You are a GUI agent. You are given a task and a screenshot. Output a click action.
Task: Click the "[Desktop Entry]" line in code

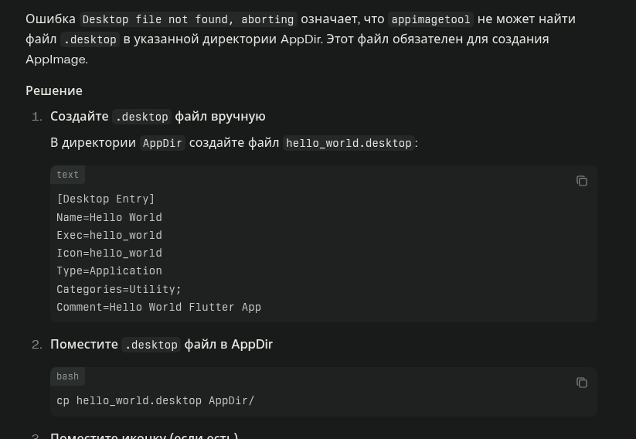[x=106, y=199]
